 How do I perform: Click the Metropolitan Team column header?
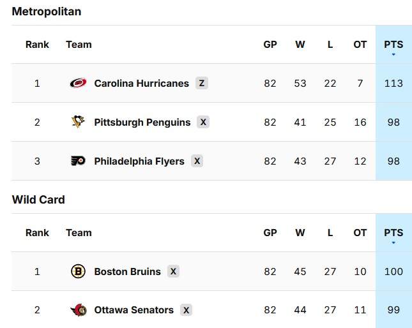(79, 45)
